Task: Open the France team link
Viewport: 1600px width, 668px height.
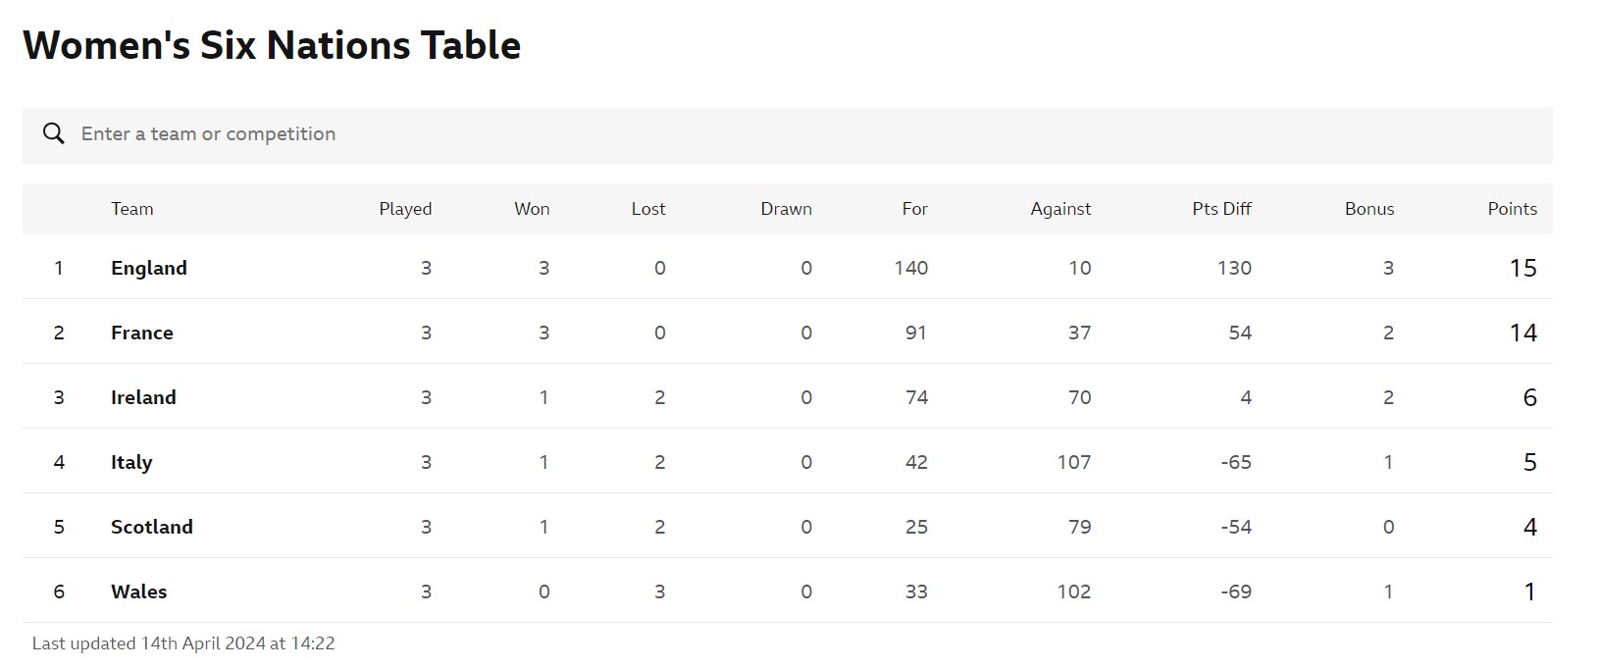Action: click(x=141, y=333)
